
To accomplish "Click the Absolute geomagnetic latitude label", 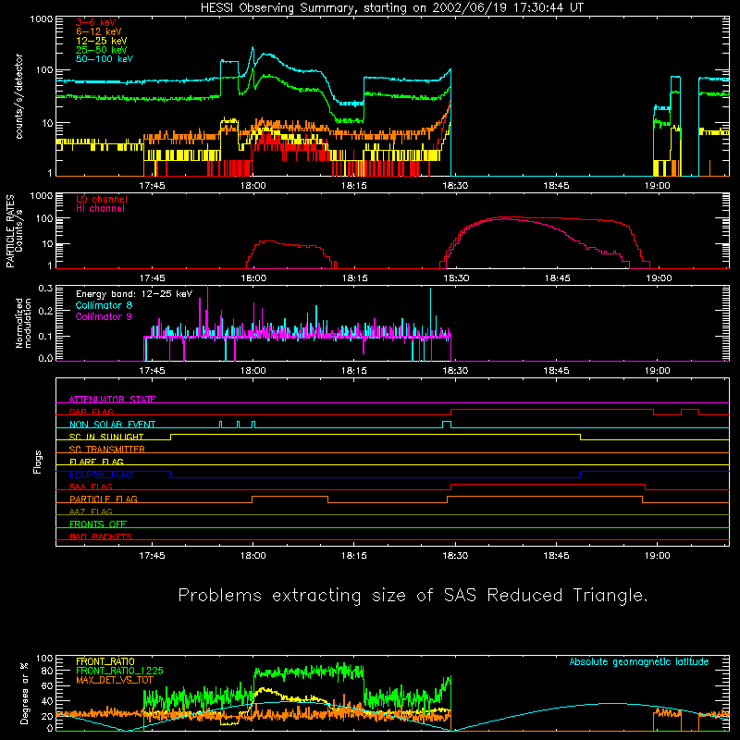I will (x=639, y=661).
